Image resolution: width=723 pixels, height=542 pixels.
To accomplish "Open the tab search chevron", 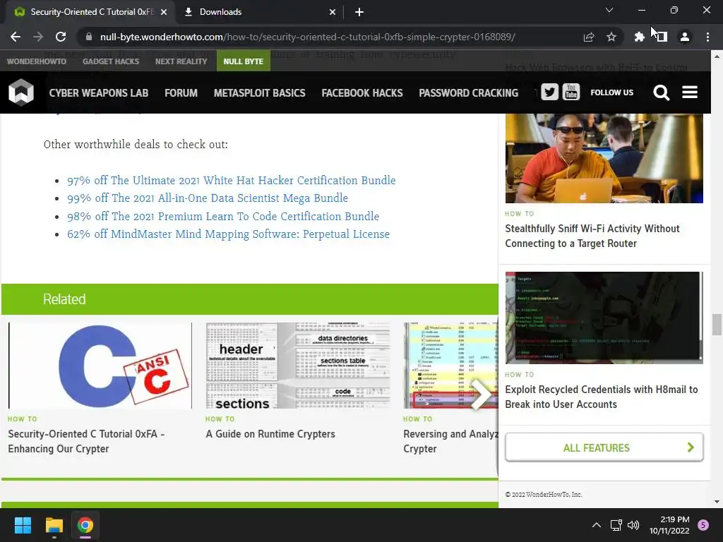I will click(609, 10).
